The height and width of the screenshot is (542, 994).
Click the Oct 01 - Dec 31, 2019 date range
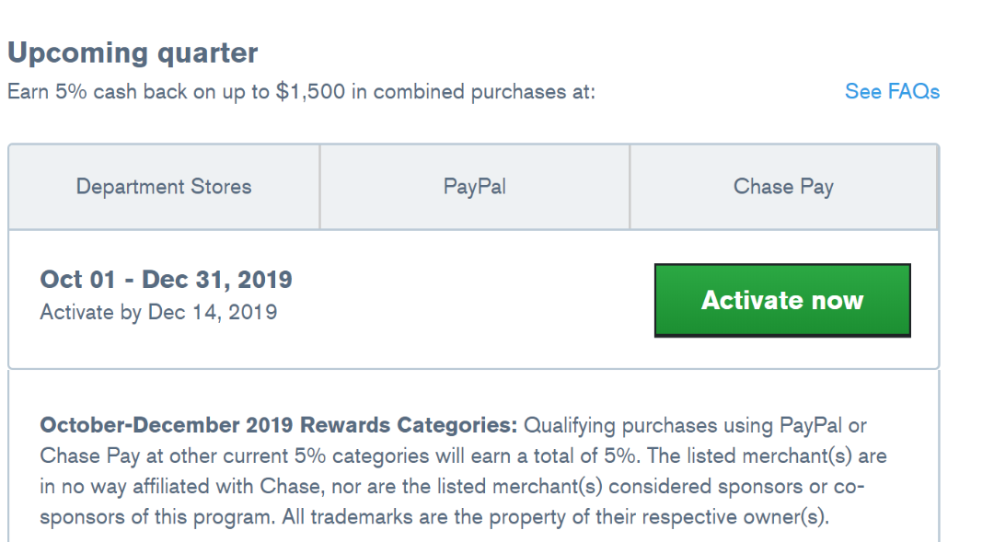tap(166, 279)
